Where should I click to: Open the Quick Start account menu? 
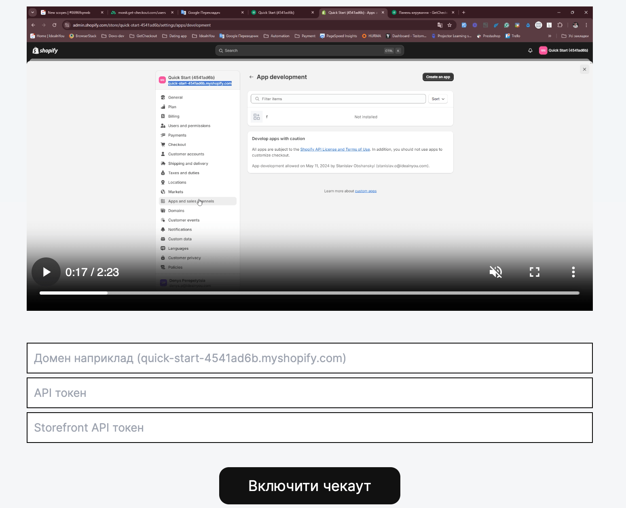tap(563, 51)
